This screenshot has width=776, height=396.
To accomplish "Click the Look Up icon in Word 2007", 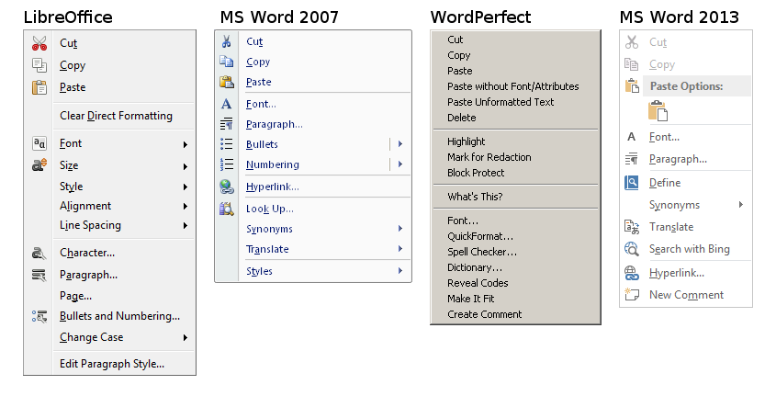I will click(227, 209).
